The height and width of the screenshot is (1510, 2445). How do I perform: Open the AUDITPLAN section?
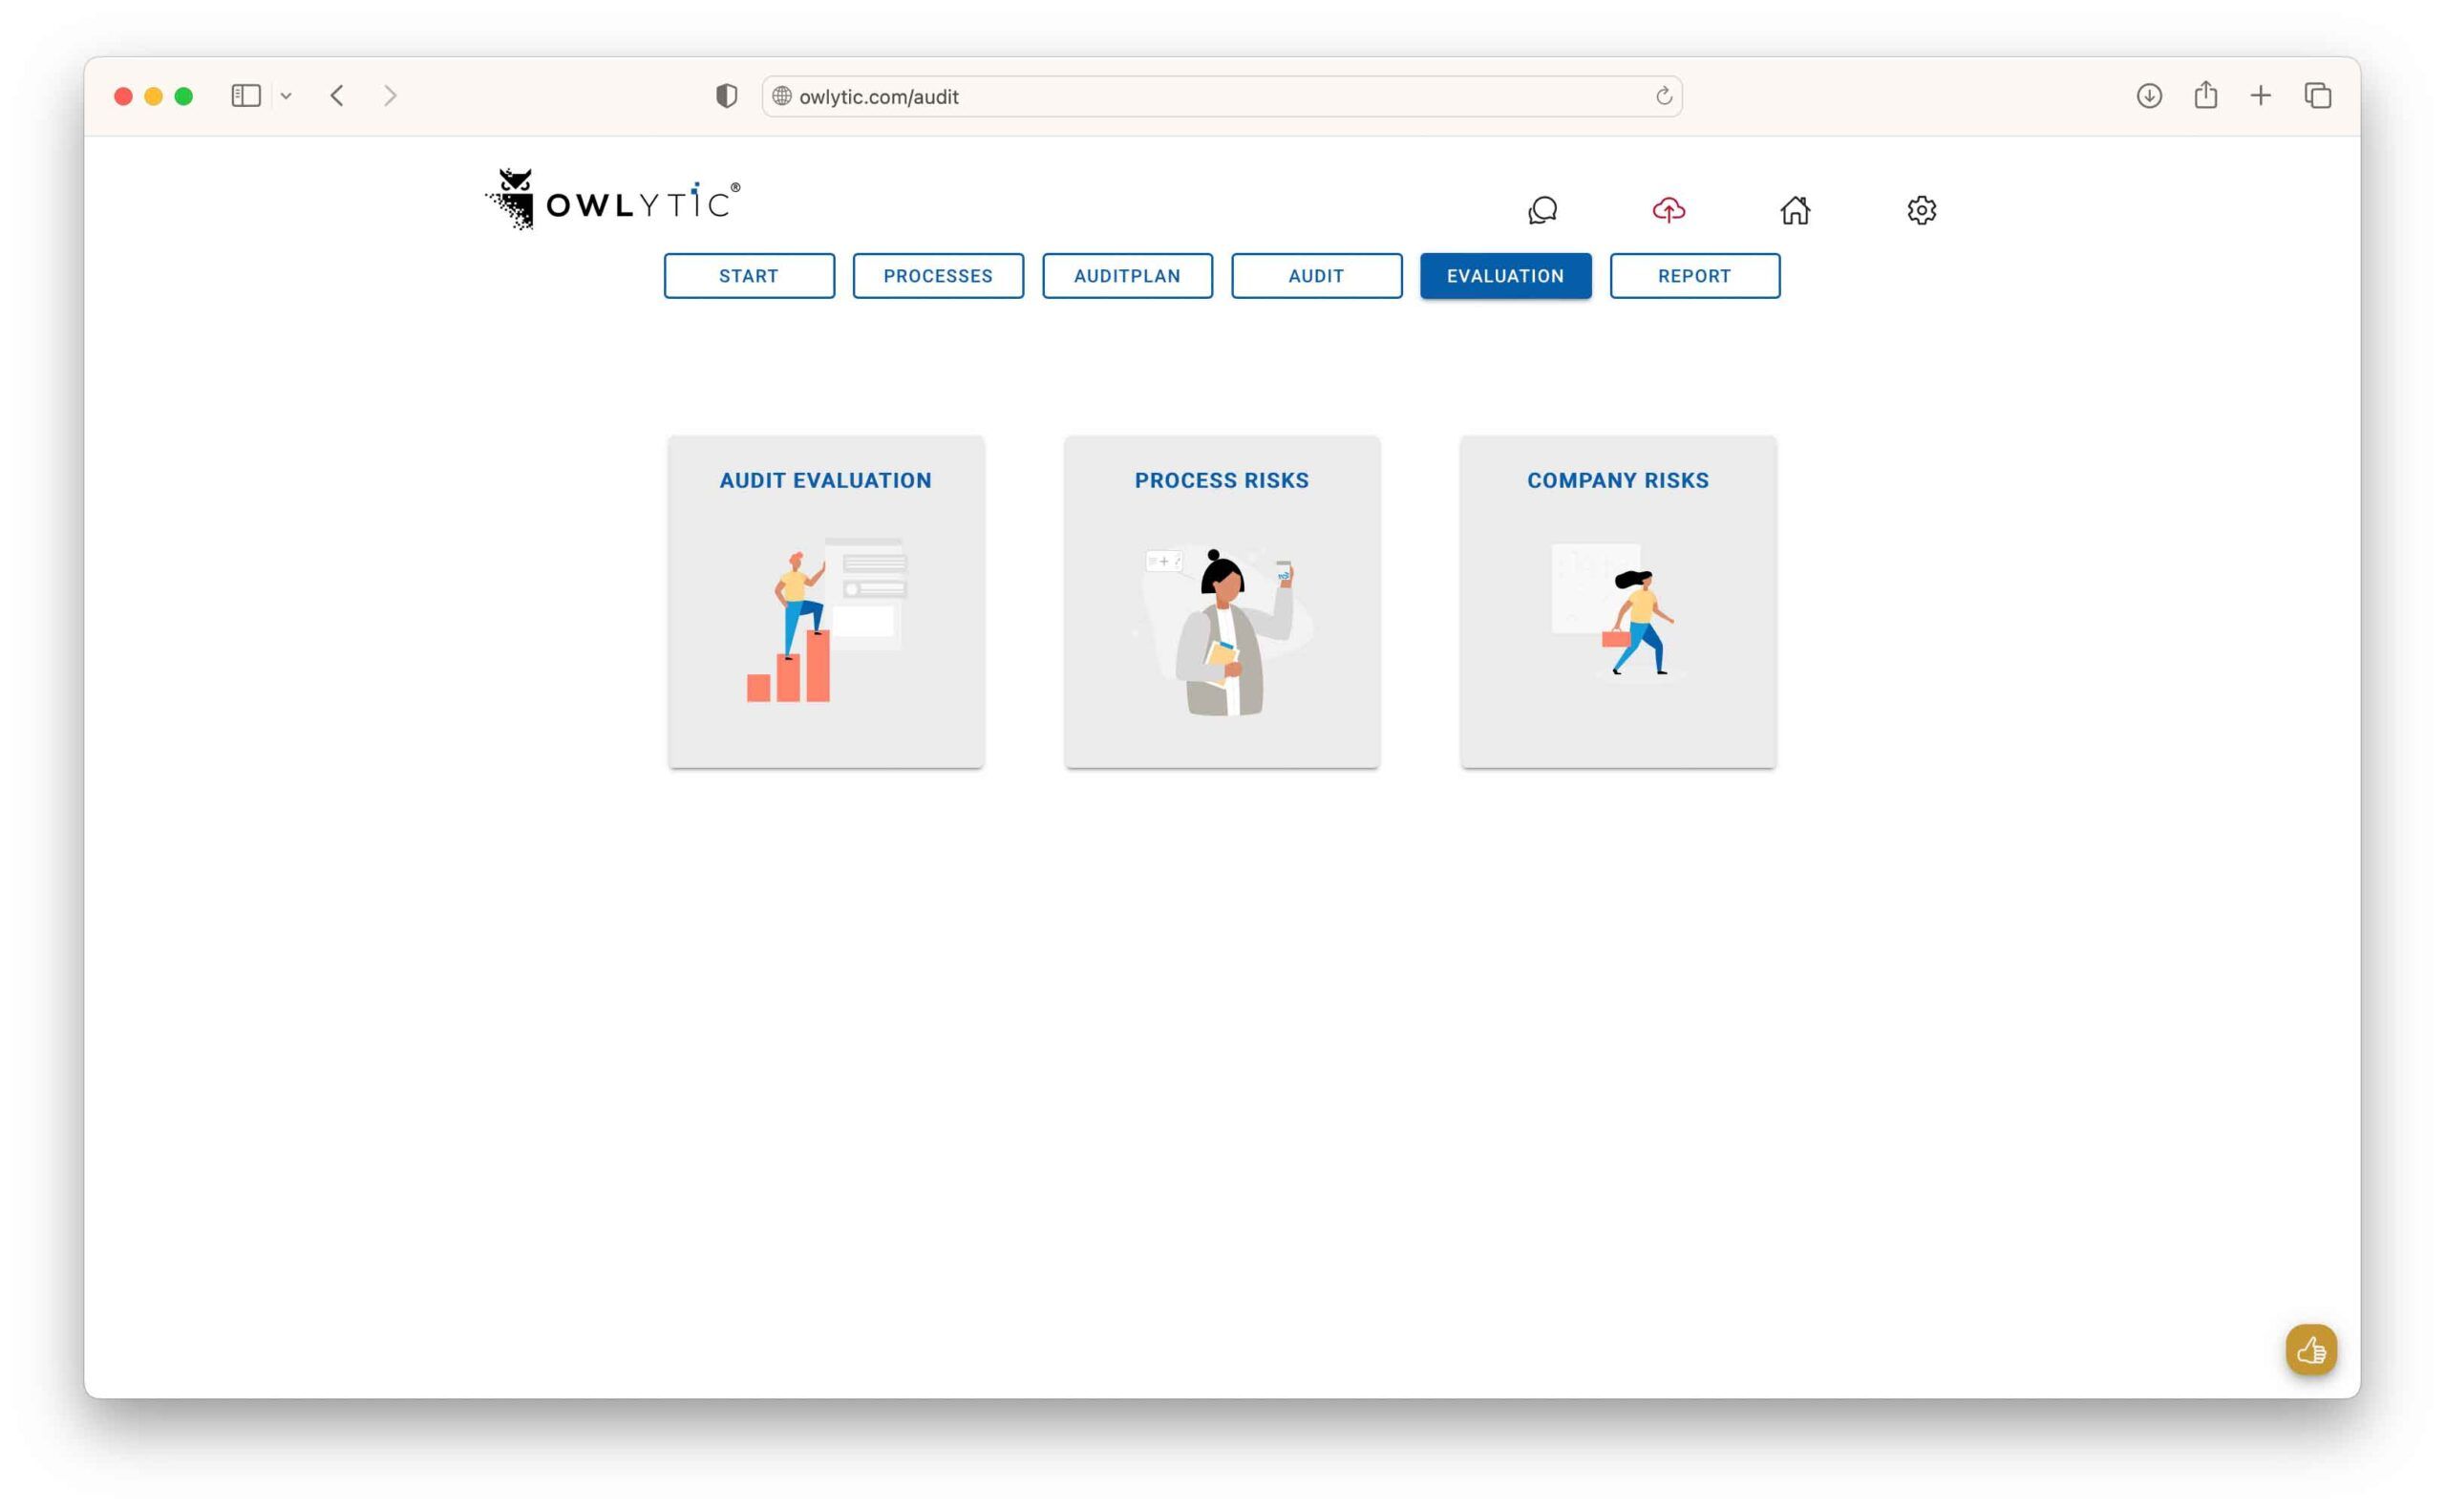(x=1127, y=276)
